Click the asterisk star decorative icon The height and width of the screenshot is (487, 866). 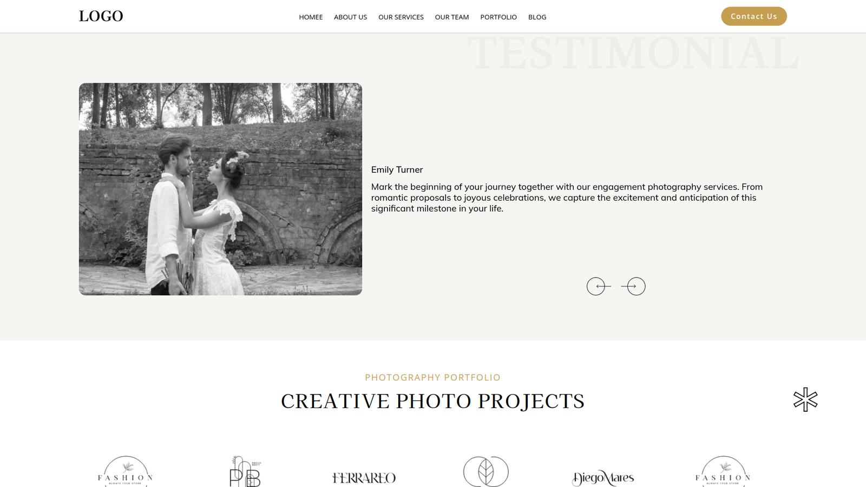pyautogui.click(x=805, y=399)
